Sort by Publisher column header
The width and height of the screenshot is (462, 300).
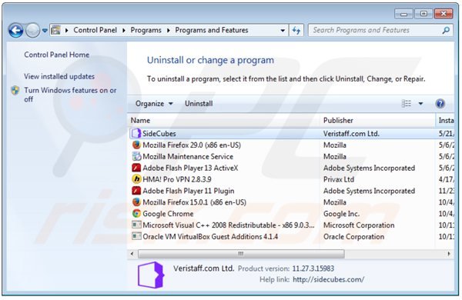[378, 121]
